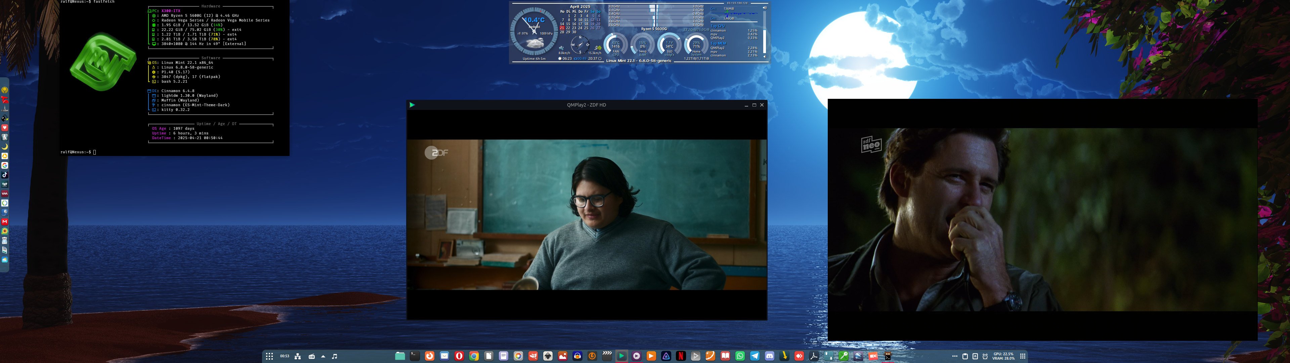1290x363 pixels.
Task: Launch Opera browser from the panel
Action: tap(459, 356)
